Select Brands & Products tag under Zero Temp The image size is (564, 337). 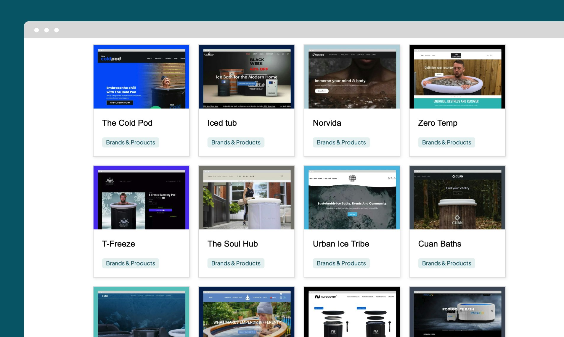tap(446, 142)
